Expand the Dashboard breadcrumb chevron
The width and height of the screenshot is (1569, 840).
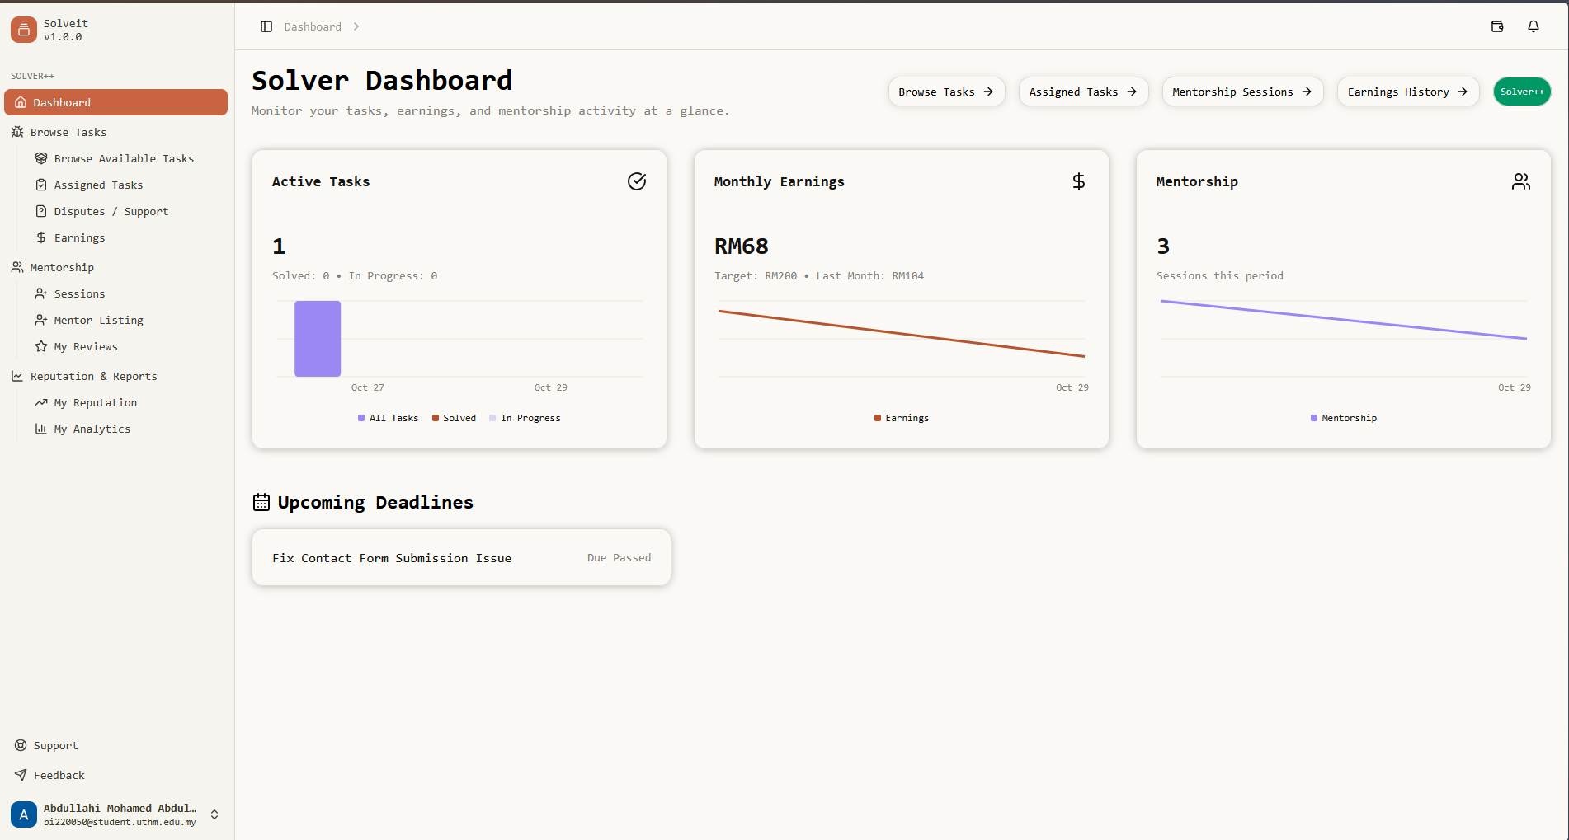pyautogui.click(x=356, y=26)
